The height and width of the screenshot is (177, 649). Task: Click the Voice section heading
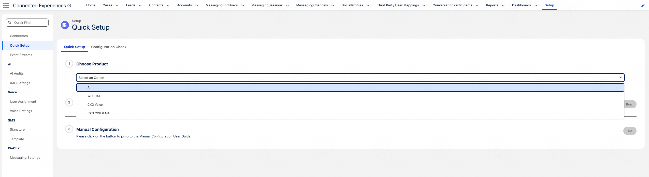point(12,92)
